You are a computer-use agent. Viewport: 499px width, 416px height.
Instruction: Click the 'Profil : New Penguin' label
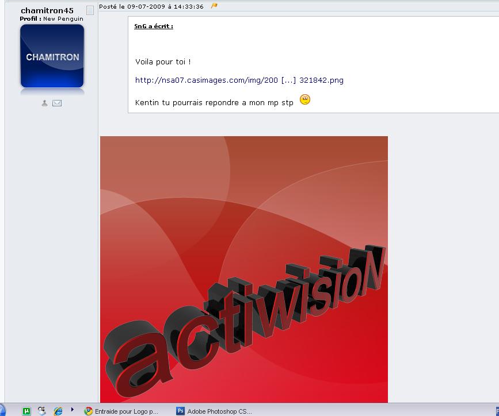coord(52,19)
